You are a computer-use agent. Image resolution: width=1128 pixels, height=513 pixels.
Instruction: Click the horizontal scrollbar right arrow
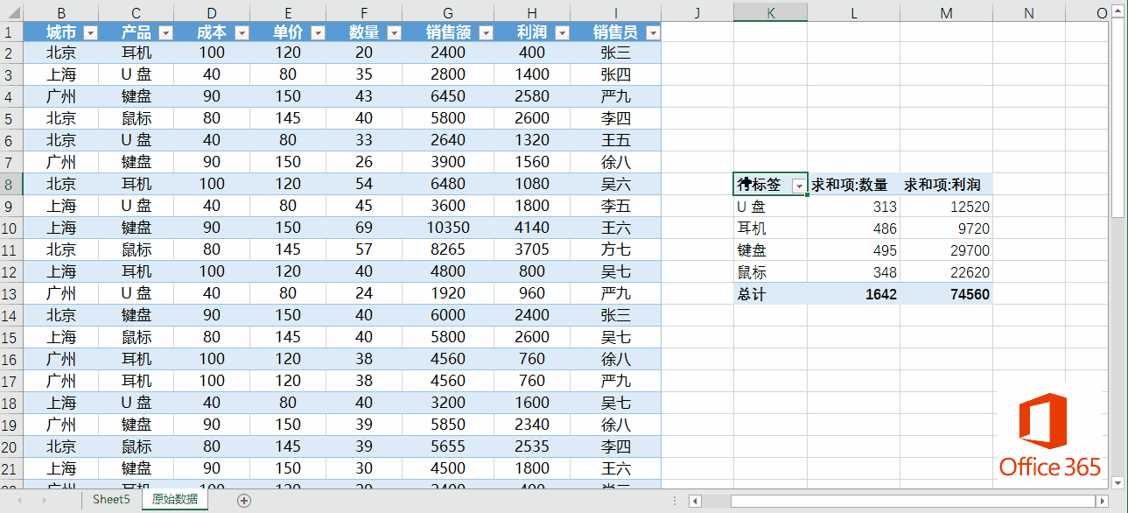(1102, 501)
